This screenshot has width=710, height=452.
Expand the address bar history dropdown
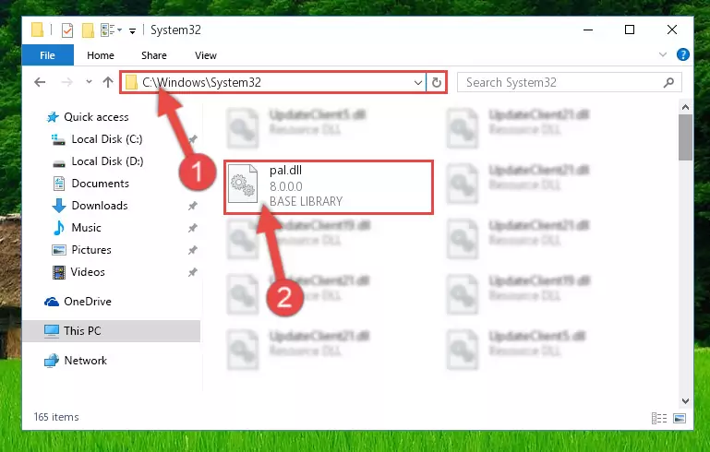(418, 82)
